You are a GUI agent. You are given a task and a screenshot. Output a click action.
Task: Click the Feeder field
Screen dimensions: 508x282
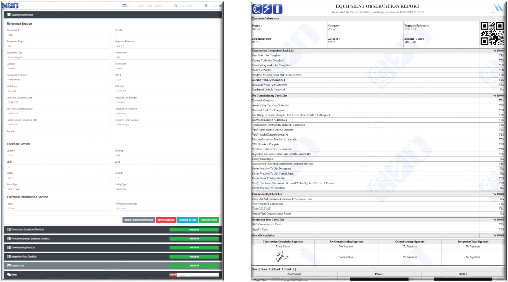pos(59,208)
